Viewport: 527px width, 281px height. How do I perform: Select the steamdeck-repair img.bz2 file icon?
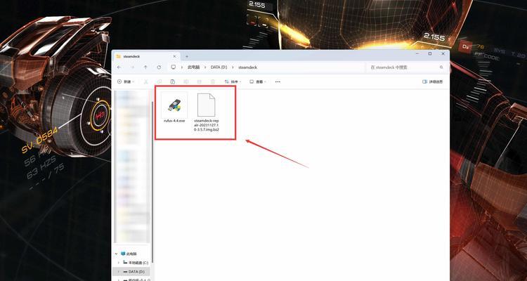(x=206, y=105)
